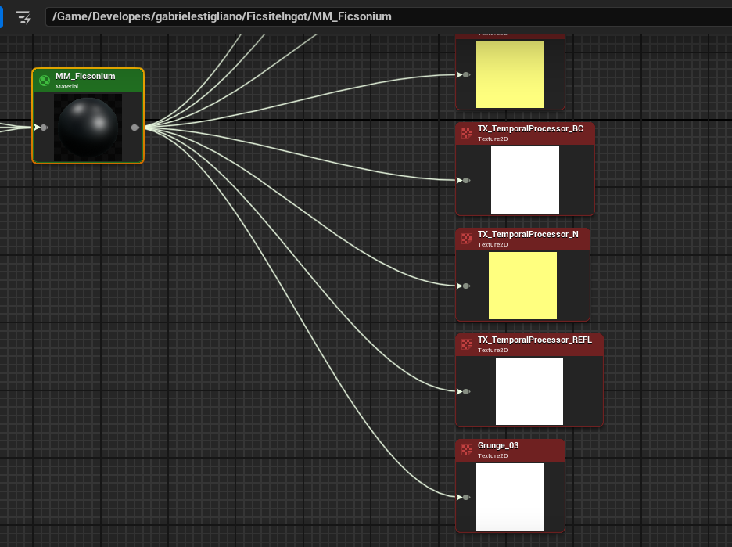Click the TX_TemporalProcessor_N yellow thumbnail
Screen dimensions: 732x547
(523, 286)
